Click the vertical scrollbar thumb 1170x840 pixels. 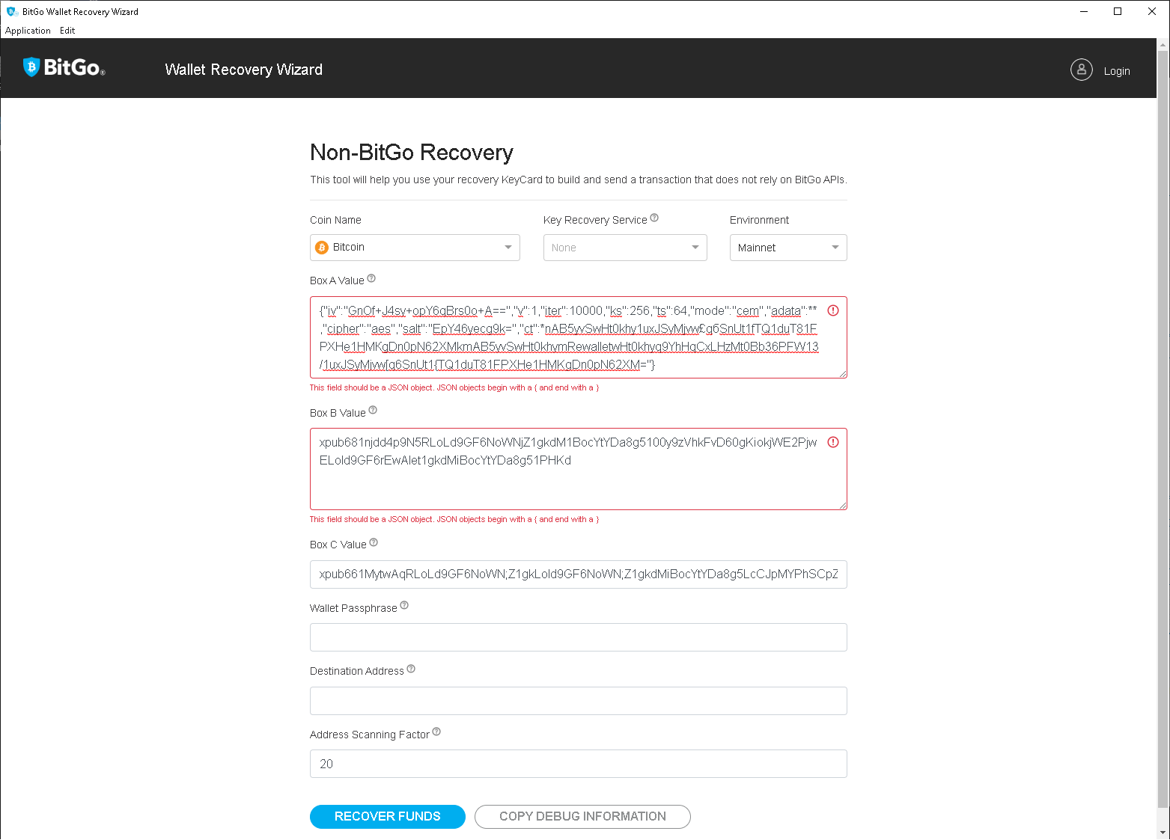(x=1163, y=429)
